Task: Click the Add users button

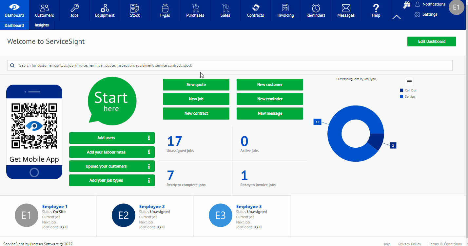Action: pos(106,138)
